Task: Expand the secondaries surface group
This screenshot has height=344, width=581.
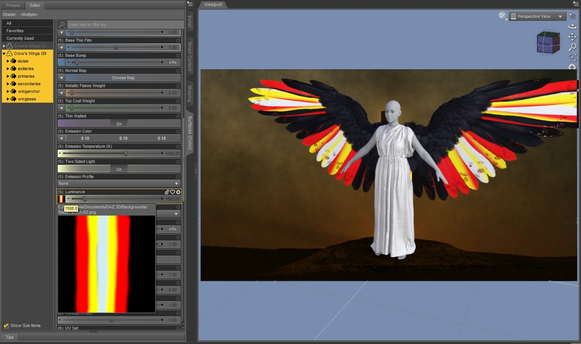Action: (8, 84)
